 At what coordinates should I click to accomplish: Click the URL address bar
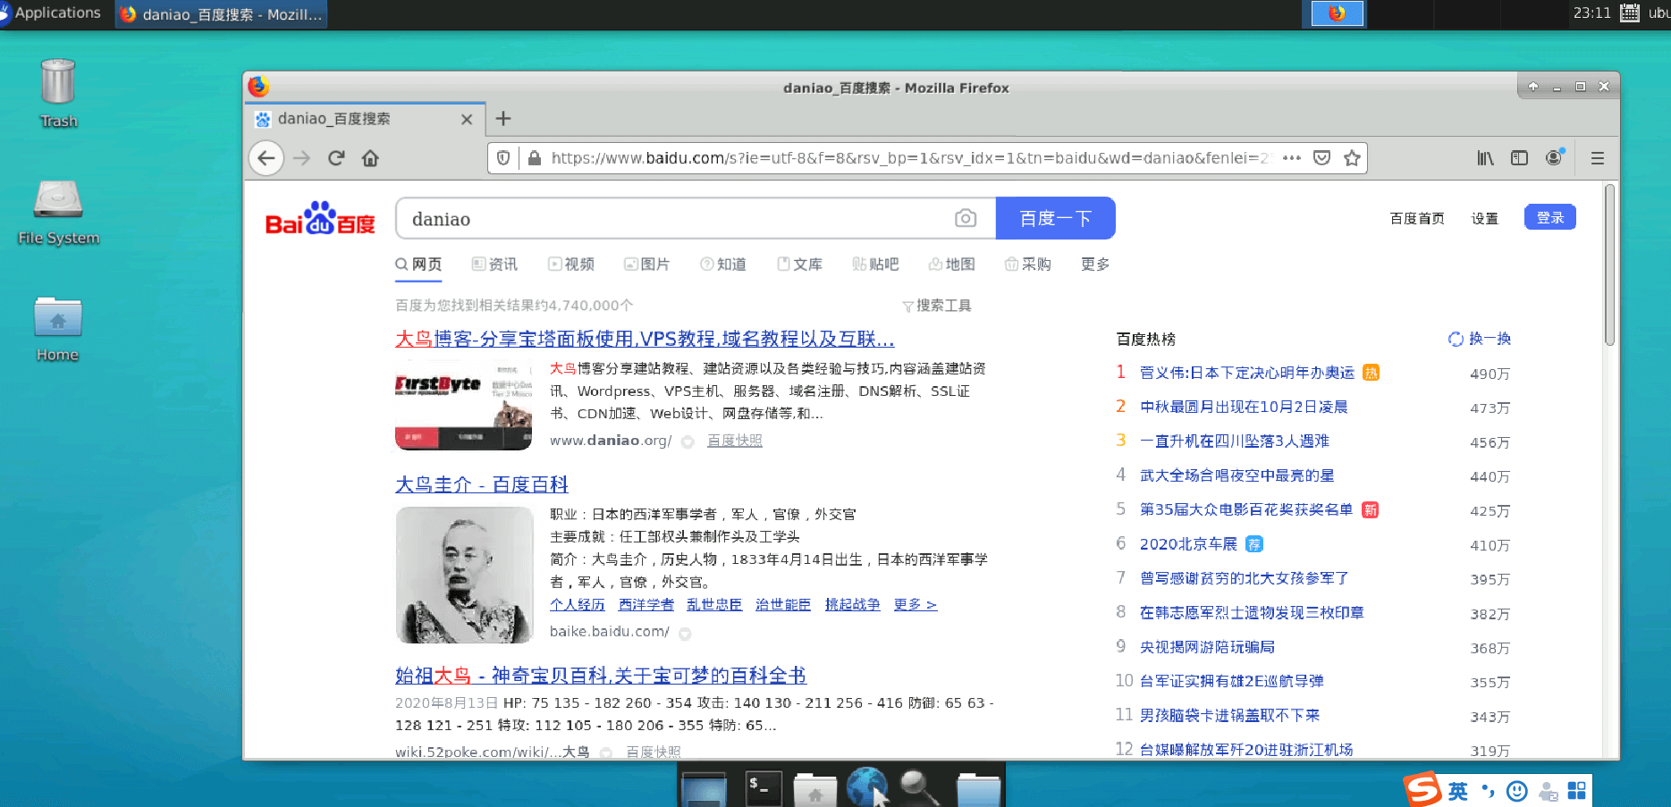(x=910, y=158)
